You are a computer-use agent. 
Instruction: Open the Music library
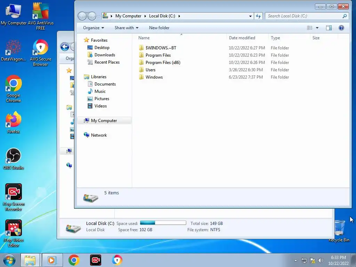tap(100, 91)
